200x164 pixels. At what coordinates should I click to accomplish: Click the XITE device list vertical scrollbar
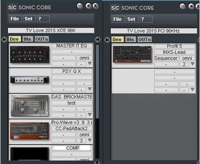tap(98, 82)
